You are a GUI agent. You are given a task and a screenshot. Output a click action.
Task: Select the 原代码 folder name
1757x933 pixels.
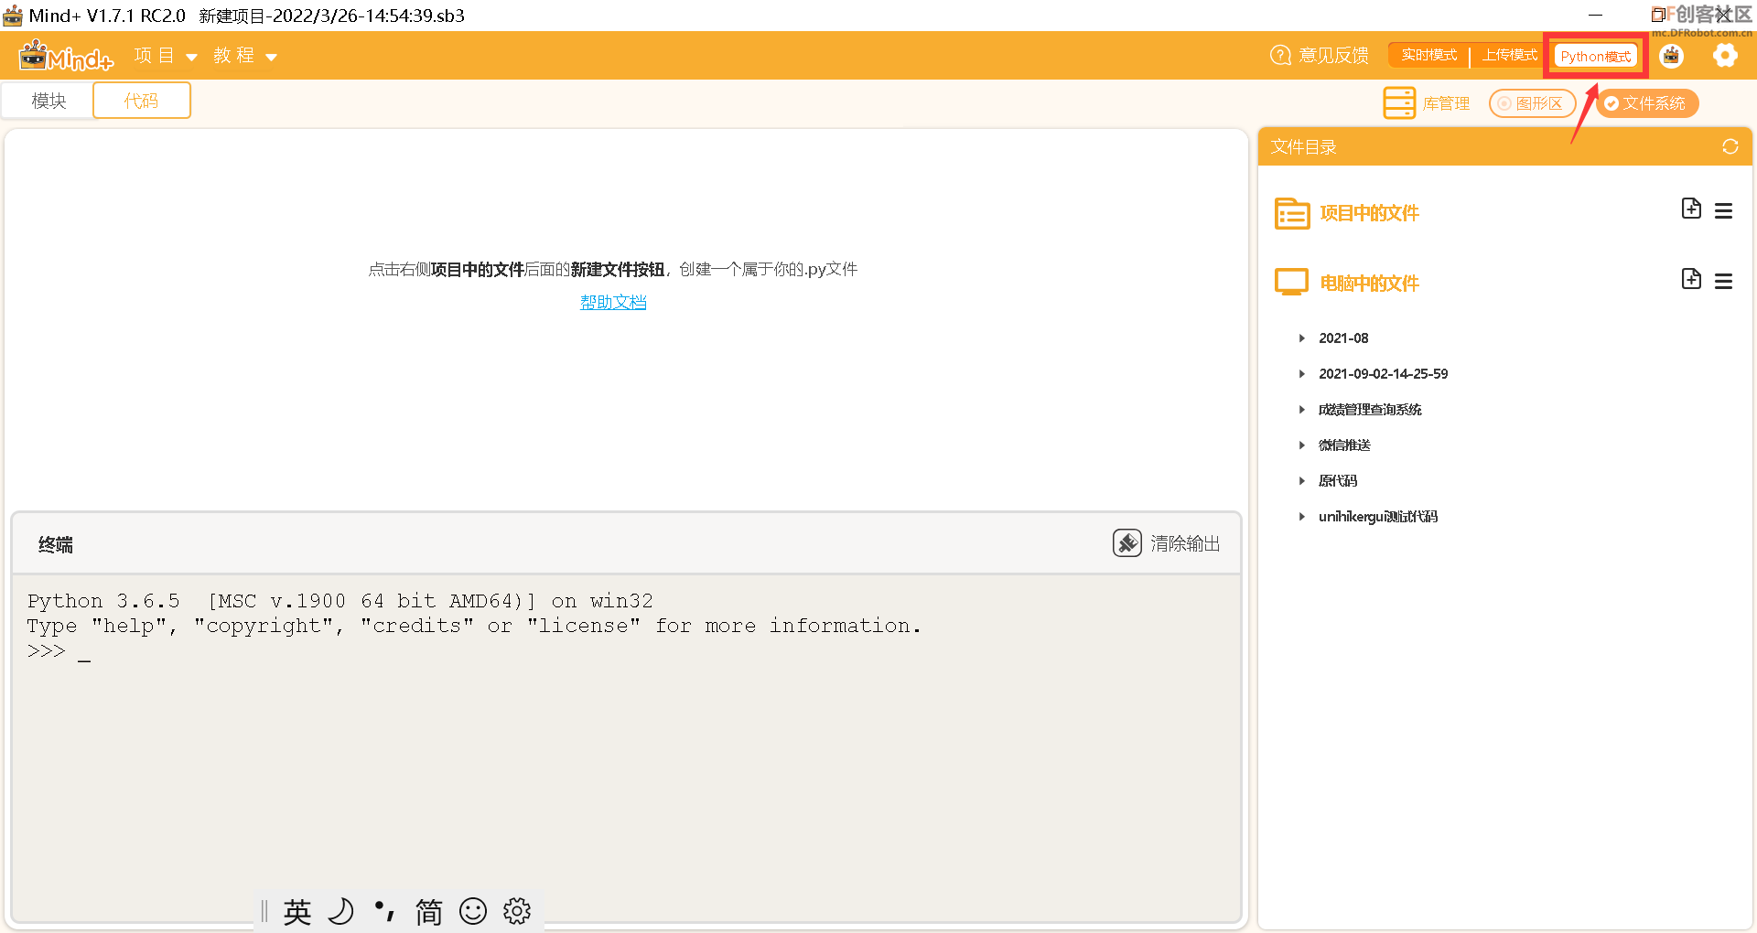[1338, 481]
